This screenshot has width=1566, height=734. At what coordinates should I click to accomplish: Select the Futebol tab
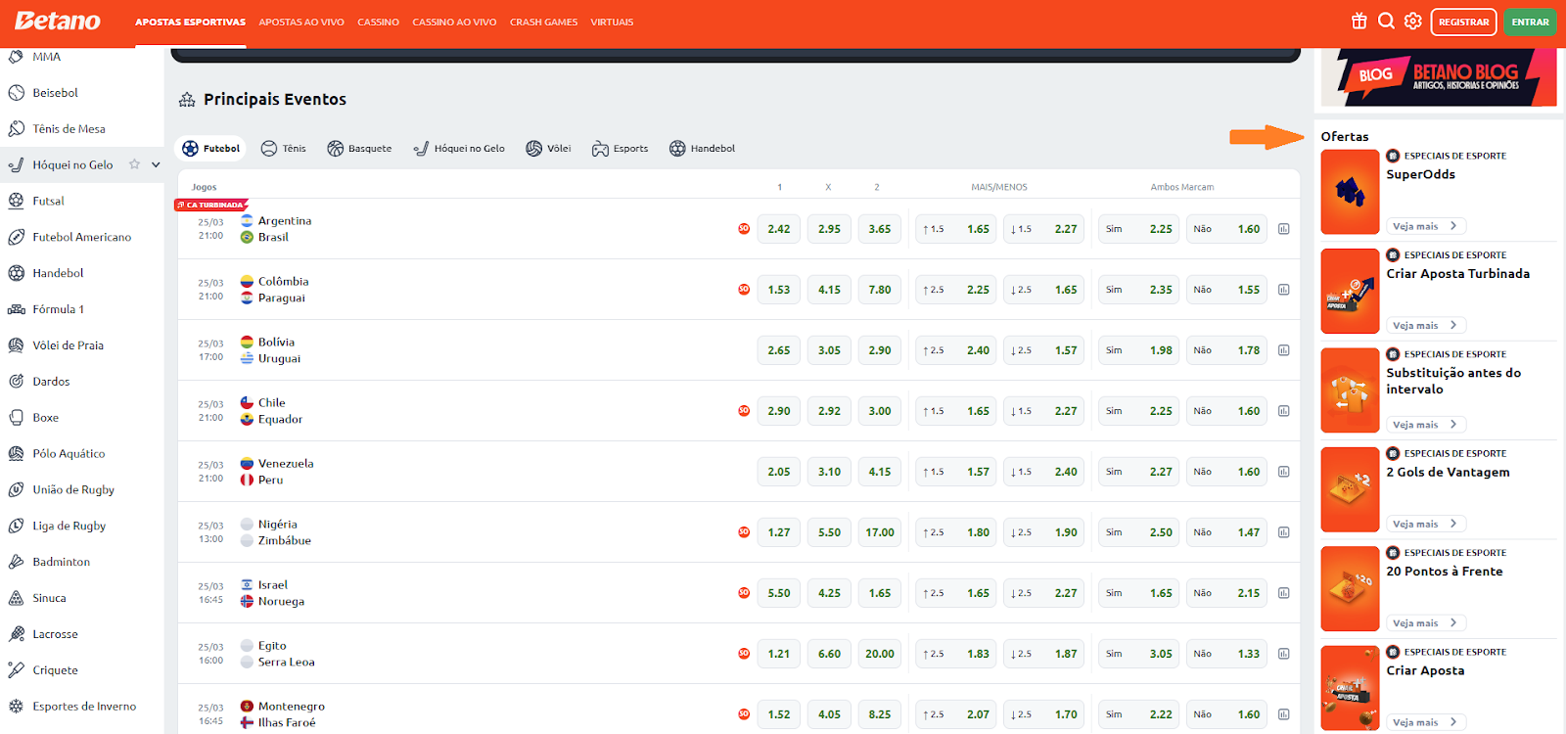click(x=210, y=149)
